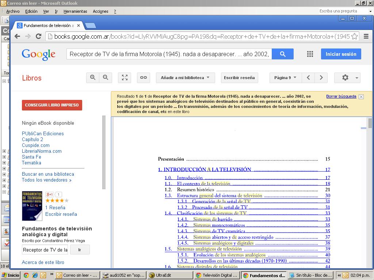Open the Página 9 dropdown
The width and height of the screenshot is (374, 280).
tap(286, 78)
